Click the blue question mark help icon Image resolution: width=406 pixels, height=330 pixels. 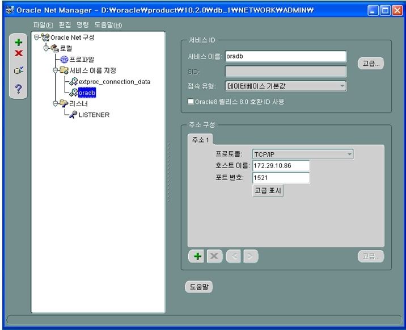coord(18,89)
